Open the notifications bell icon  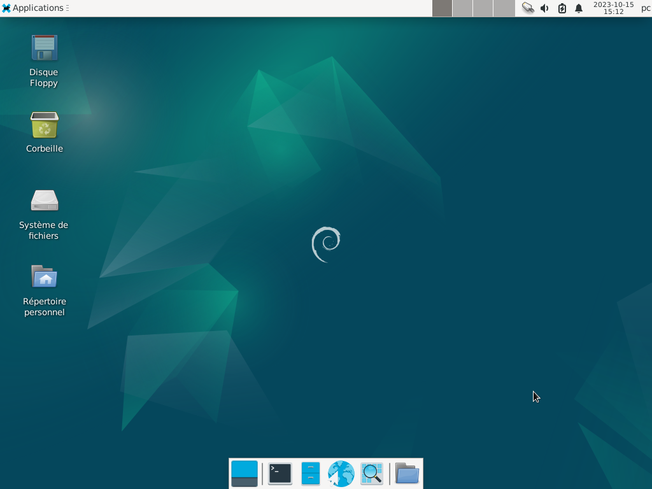tap(579, 8)
